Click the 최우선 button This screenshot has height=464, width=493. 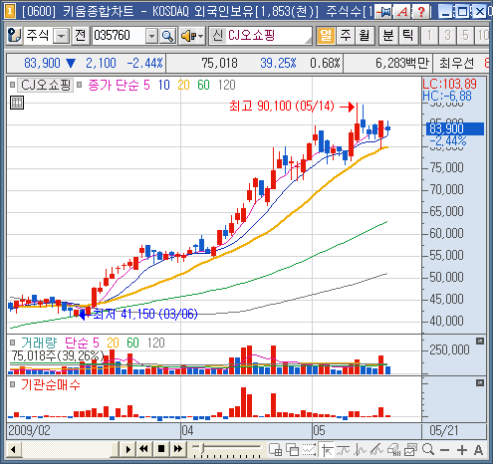click(457, 63)
